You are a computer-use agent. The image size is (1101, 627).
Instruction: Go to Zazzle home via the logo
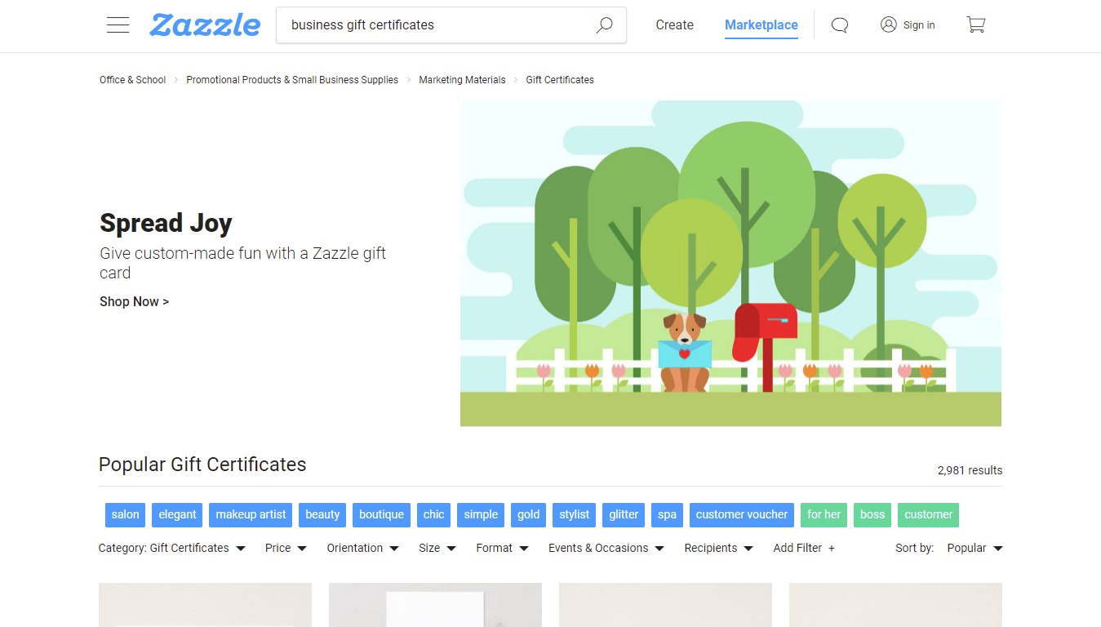point(205,24)
